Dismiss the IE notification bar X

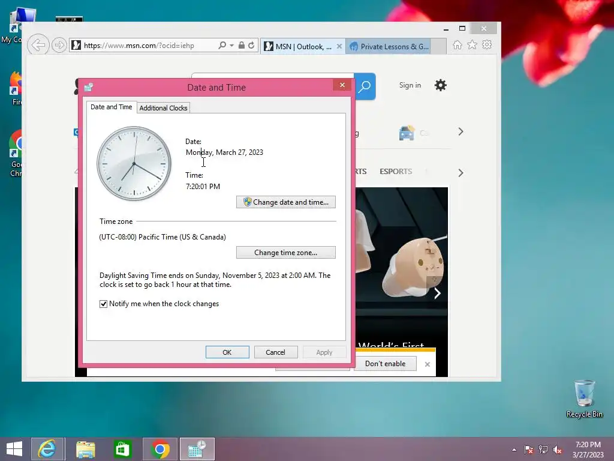(x=427, y=364)
